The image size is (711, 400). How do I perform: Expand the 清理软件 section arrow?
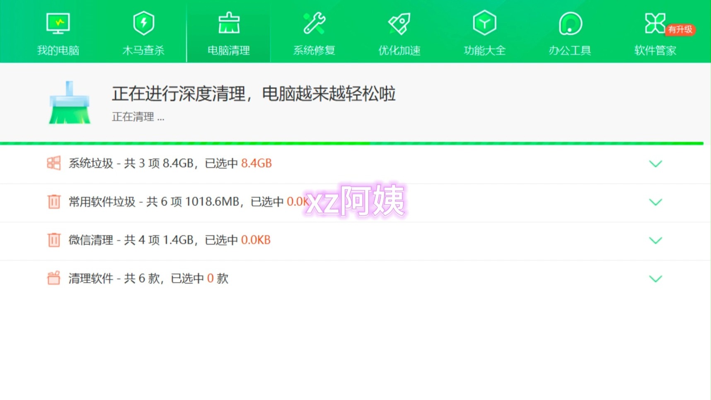coord(655,279)
